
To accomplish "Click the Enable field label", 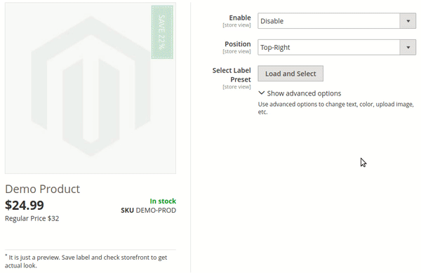I will tap(240, 18).
